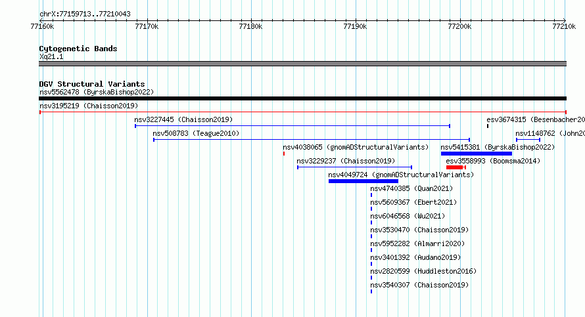Open nsv508783 (Teague2010) variant label
Viewport: 585px width, 317px height.
pyautogui.click(x=196, y=133)
